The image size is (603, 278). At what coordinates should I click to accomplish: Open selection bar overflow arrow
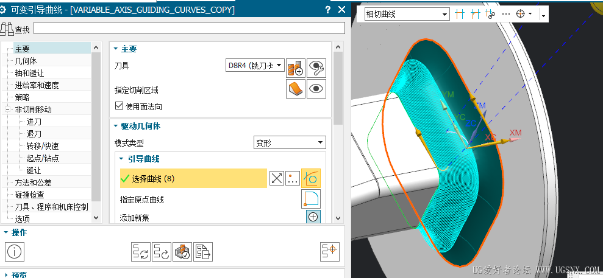click(543, 16)
